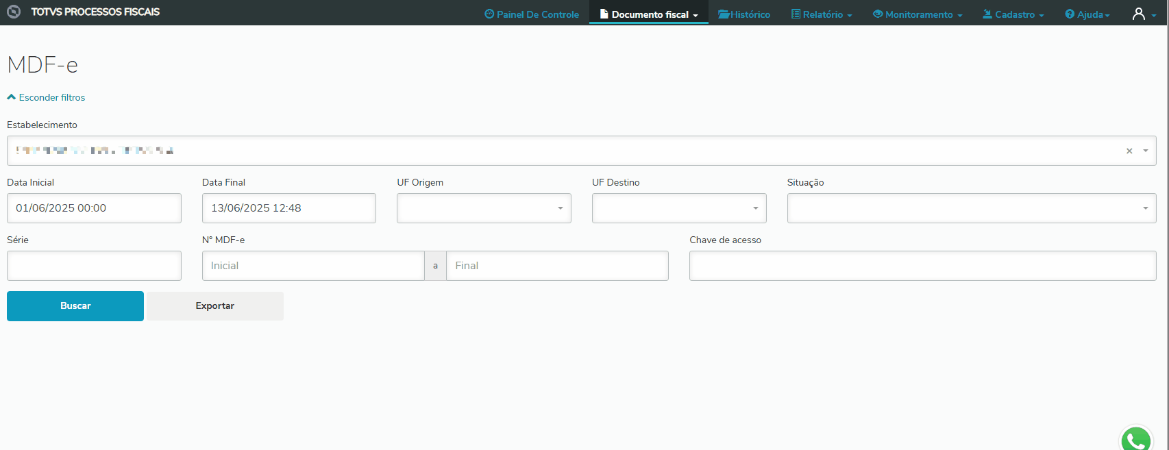Image resolution: width=1169 pixels, height=450 pixels.
Task: Open the Situação dropdown
Action: [972, 208]
